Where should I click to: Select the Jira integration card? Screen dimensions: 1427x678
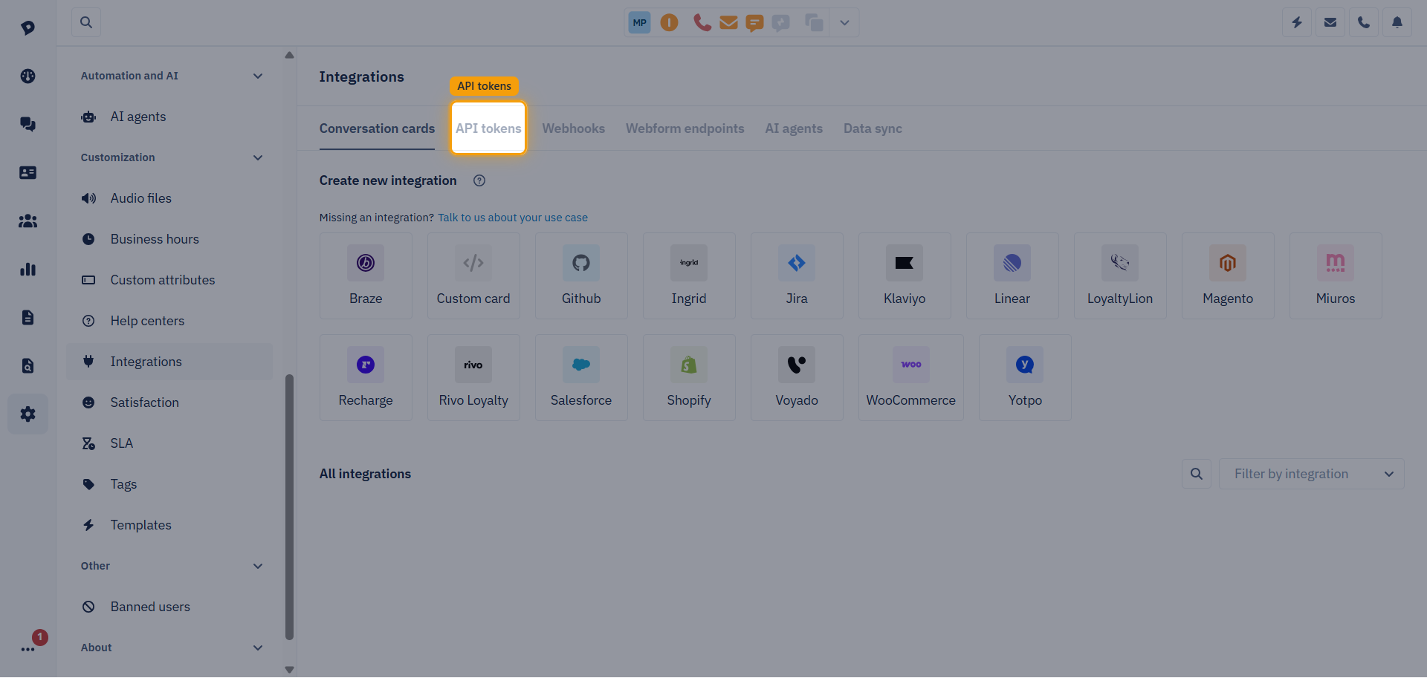pyautogui.click(x=797, y=276)
